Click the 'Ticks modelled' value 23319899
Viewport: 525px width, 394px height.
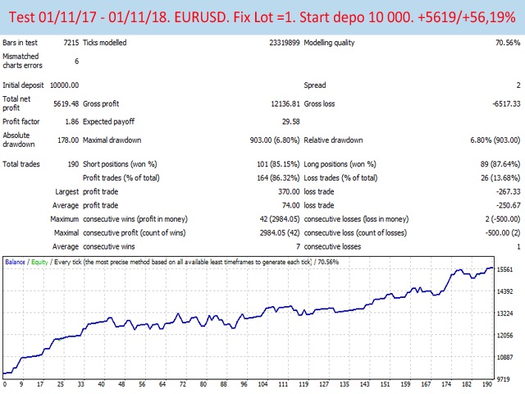tap(285, 43)
